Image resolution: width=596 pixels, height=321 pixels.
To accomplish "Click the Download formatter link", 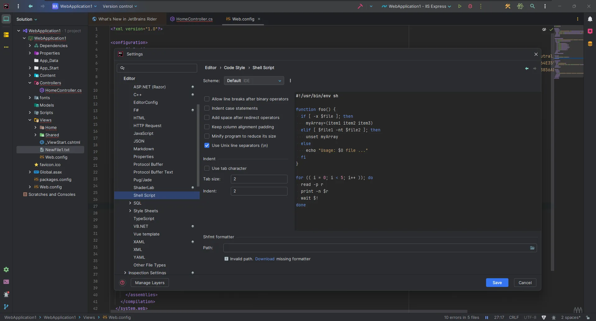I will [265, 259].
